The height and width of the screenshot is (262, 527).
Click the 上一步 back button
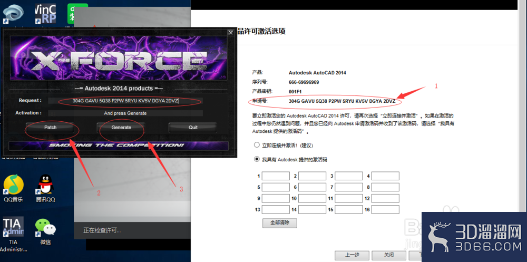[x=352, y=255]
